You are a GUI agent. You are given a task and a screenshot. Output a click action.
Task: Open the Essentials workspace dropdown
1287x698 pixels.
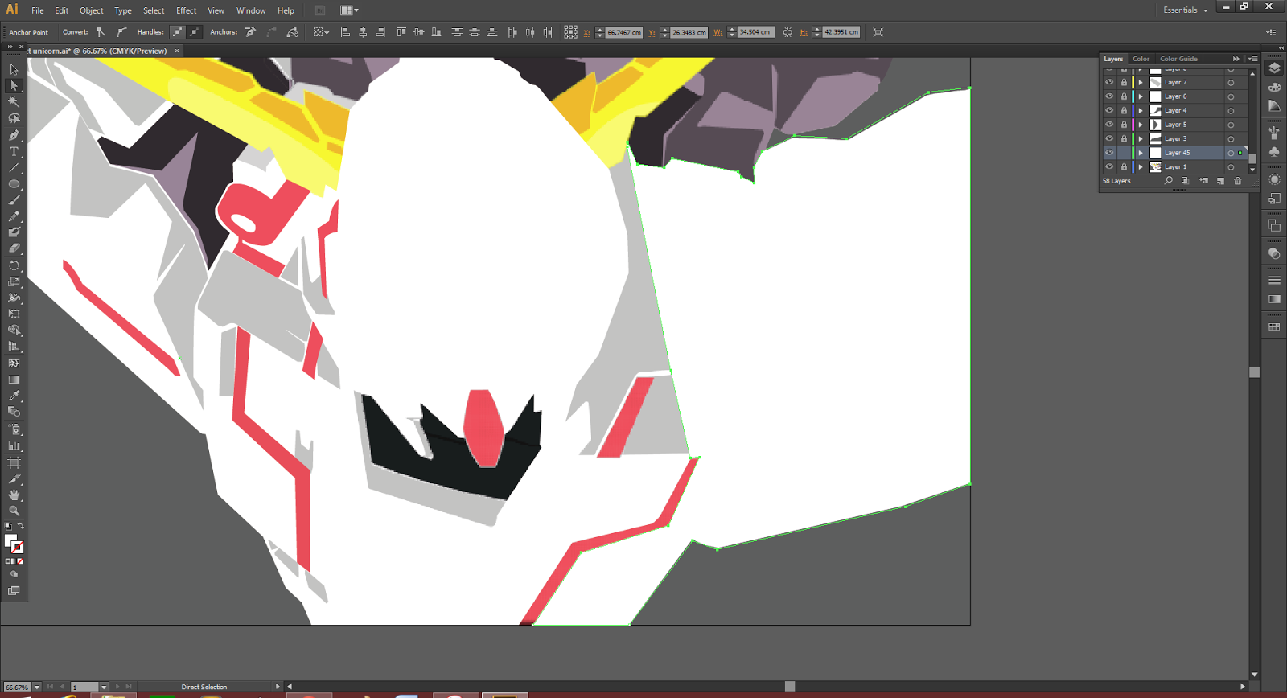point(1185,10)
